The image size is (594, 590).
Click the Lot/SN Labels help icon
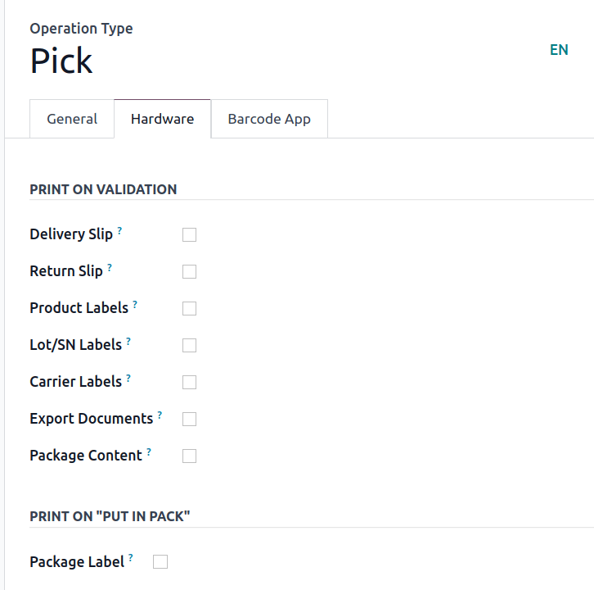128,342
